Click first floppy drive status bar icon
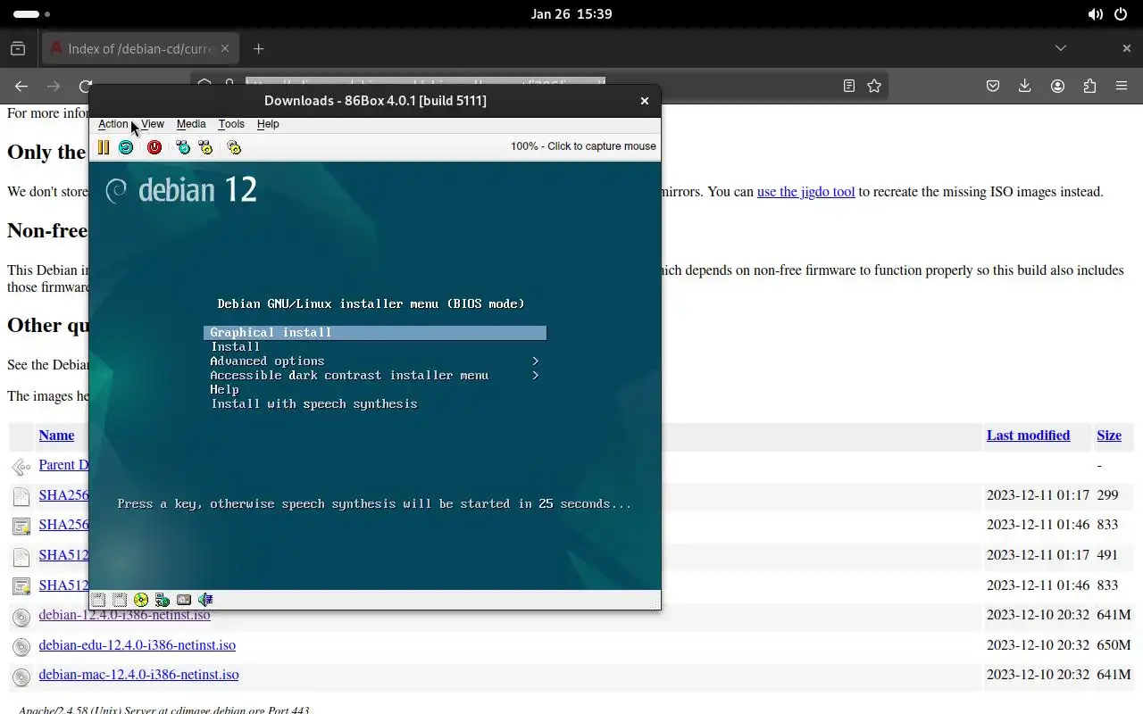Viewport: 1143px width, 714px height. tap(98, 600)
